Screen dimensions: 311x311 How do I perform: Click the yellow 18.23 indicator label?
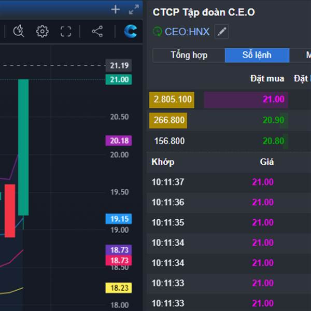(x=119, y=288)
